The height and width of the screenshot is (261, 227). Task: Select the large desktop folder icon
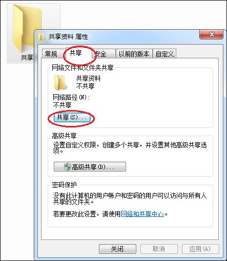click(x=27, y=28)
